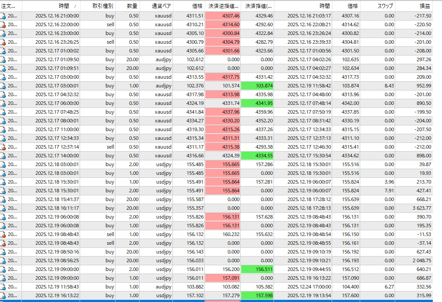Select the swap value 8.43
The image size is (442, 302).
[x=389, y=86]
